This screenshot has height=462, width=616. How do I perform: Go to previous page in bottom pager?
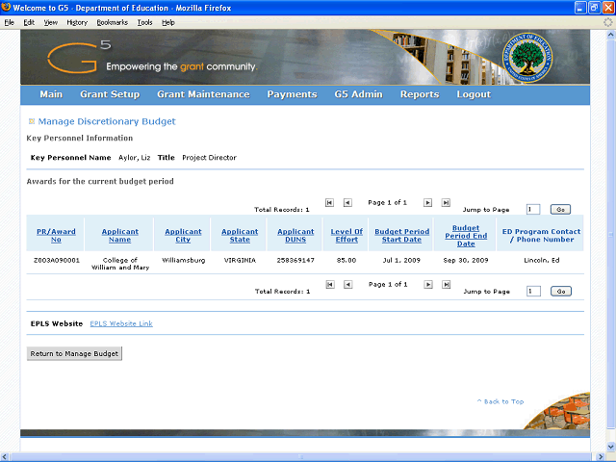347,285
